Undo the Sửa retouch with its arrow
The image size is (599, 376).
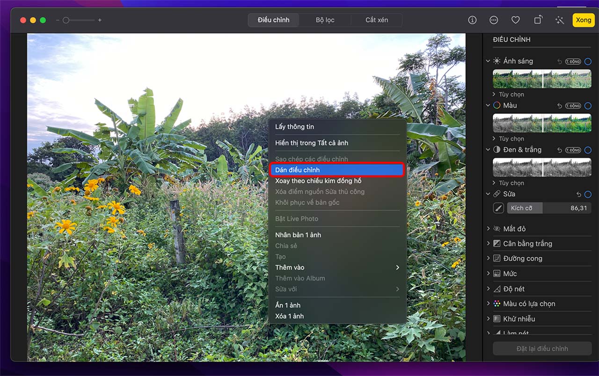578,194
